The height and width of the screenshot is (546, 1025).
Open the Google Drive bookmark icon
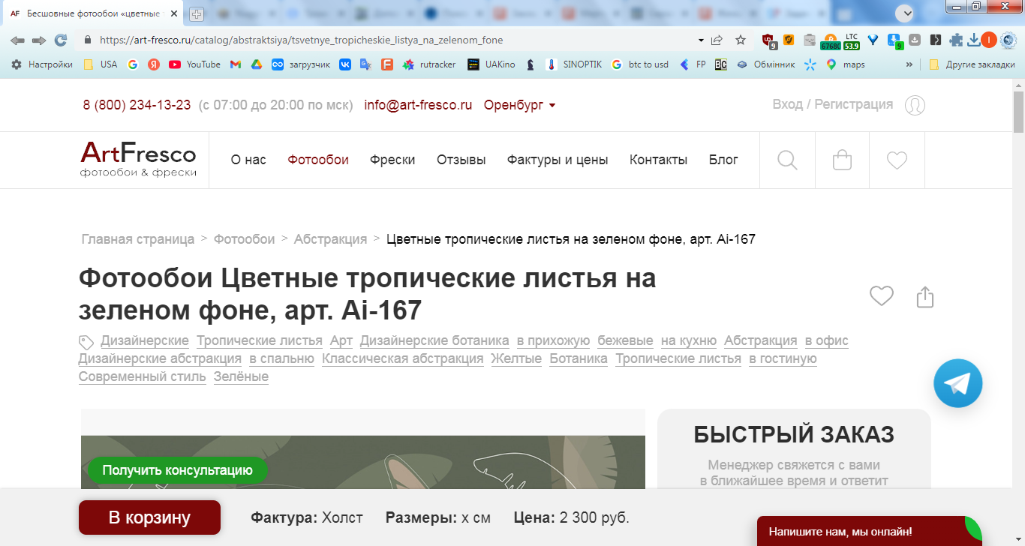point(256,64)
